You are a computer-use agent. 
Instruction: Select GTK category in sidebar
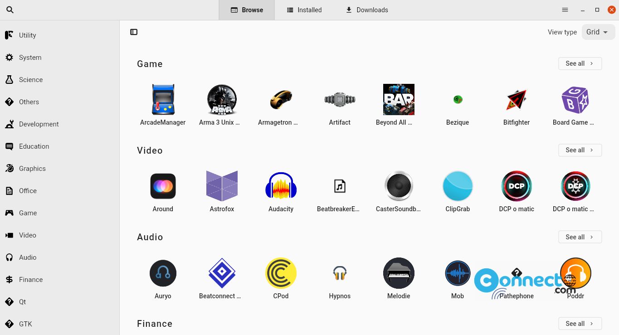(x=59, y=324)
